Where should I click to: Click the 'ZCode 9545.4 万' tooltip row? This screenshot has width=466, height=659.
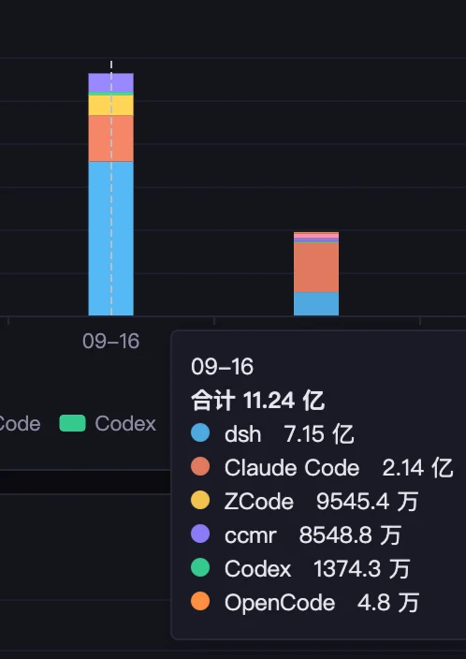click(304, 501)
